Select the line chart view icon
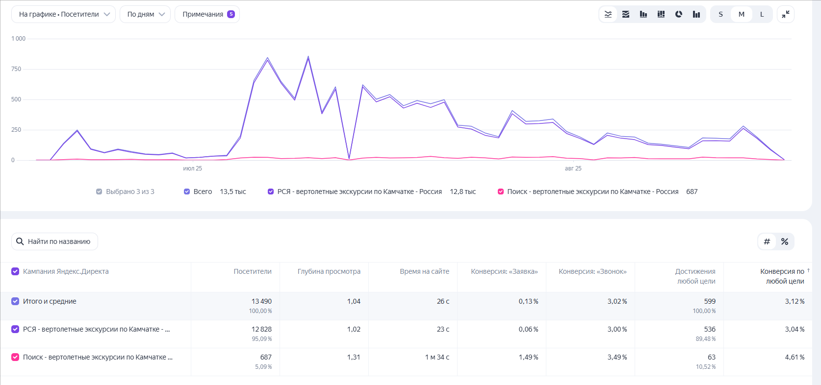The height and width of the screenshot is (385, 821). click(608, 14)
